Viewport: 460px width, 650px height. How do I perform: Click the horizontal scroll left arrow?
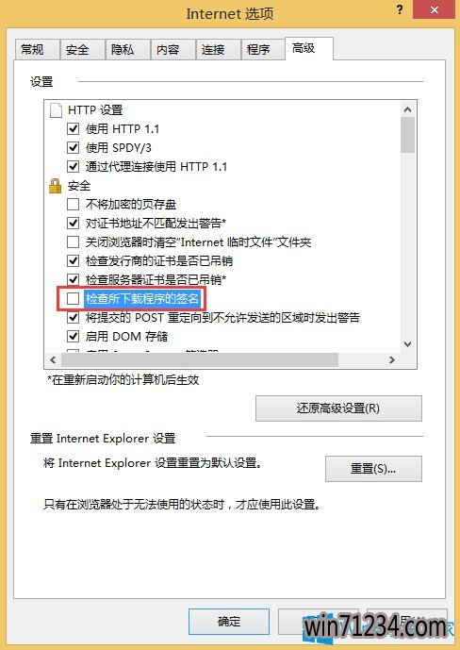coord(53,359)
